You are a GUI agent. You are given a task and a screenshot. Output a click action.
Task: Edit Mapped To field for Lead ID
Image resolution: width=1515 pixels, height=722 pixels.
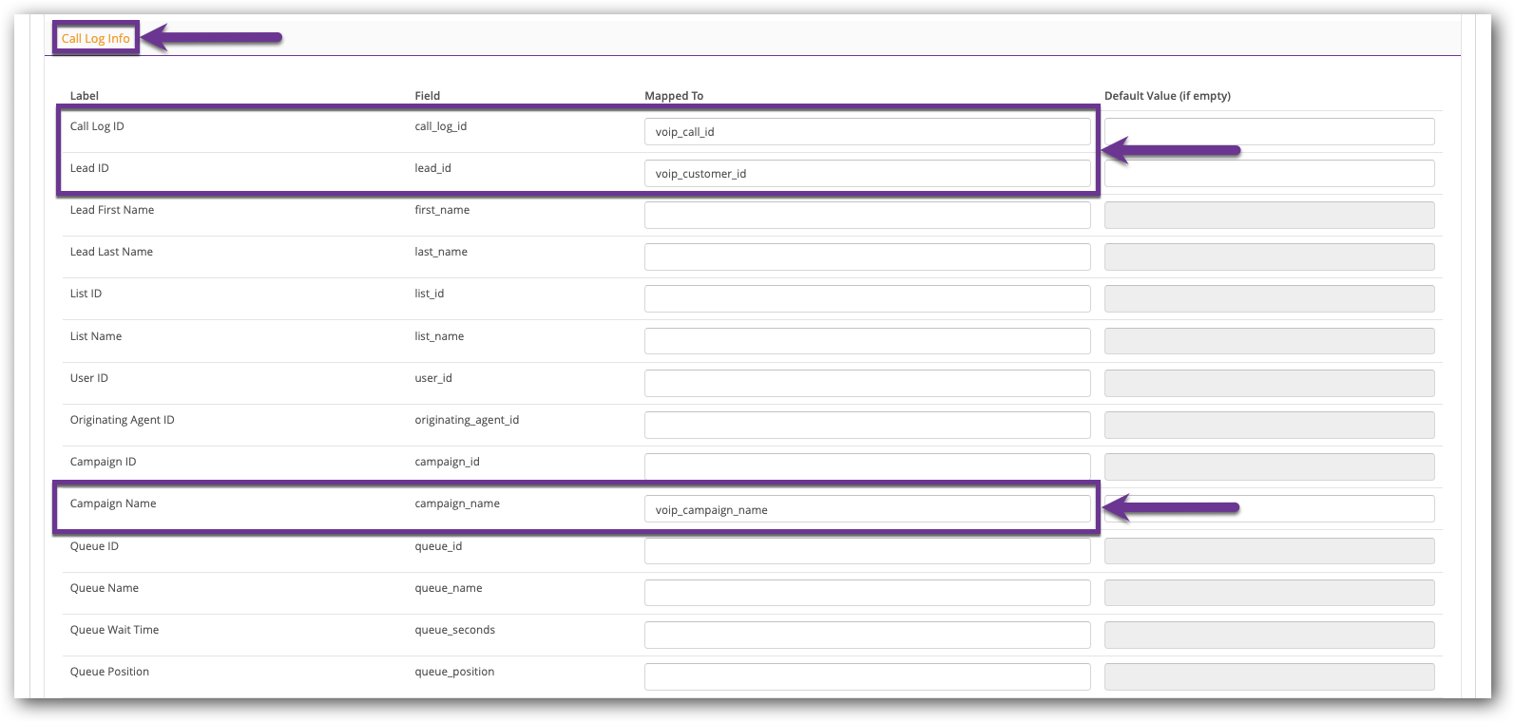click(x=867, y=174)
